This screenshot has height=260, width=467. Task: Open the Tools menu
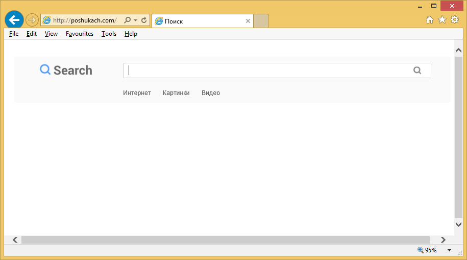tap(109, 34)
